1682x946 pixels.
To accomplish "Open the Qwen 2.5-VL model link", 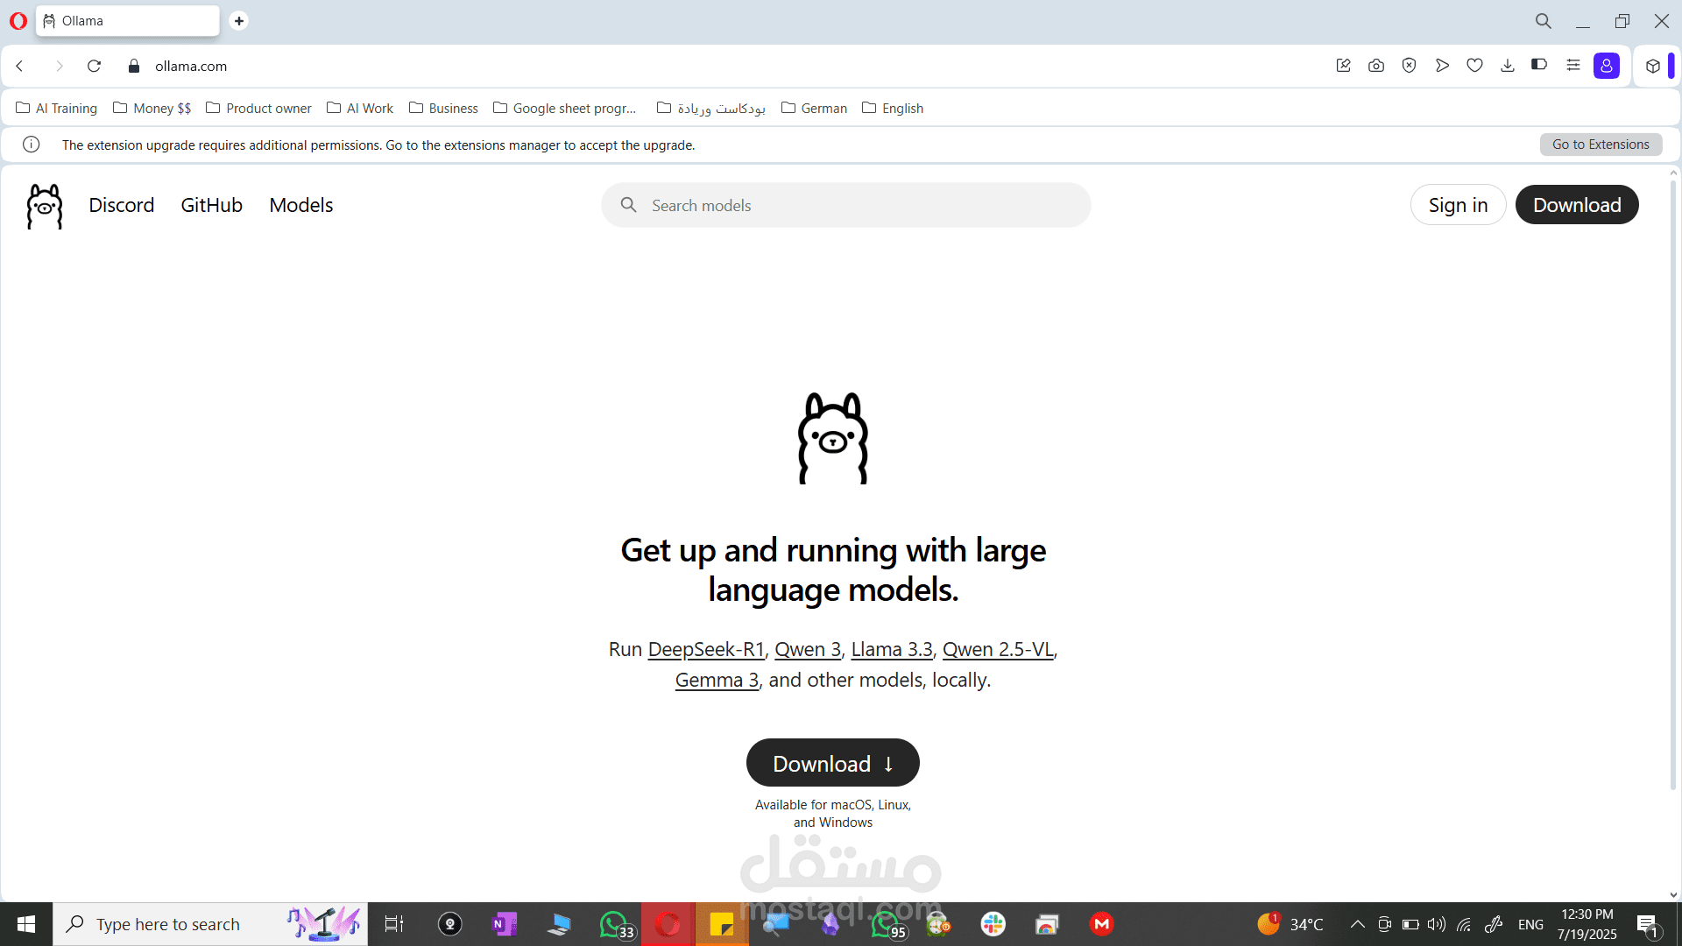I will click(998, 650).
